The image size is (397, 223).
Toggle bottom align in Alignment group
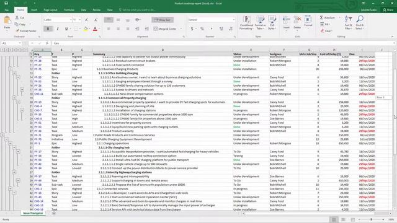[128, 20]
